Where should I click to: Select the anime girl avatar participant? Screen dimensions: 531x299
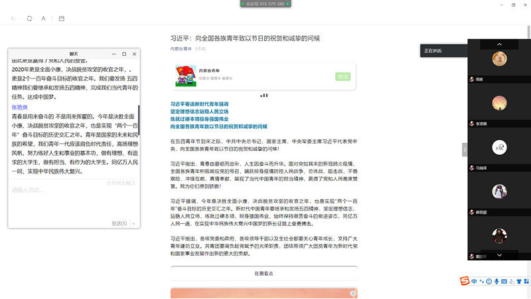499,191
